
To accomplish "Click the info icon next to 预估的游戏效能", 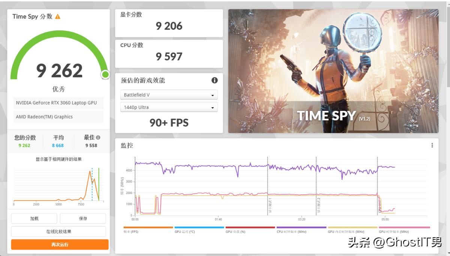I will tap(214, 80).
